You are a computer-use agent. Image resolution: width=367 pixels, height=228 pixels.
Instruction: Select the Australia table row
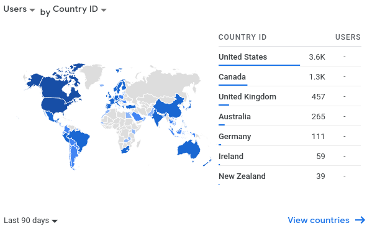coord(290,116)
